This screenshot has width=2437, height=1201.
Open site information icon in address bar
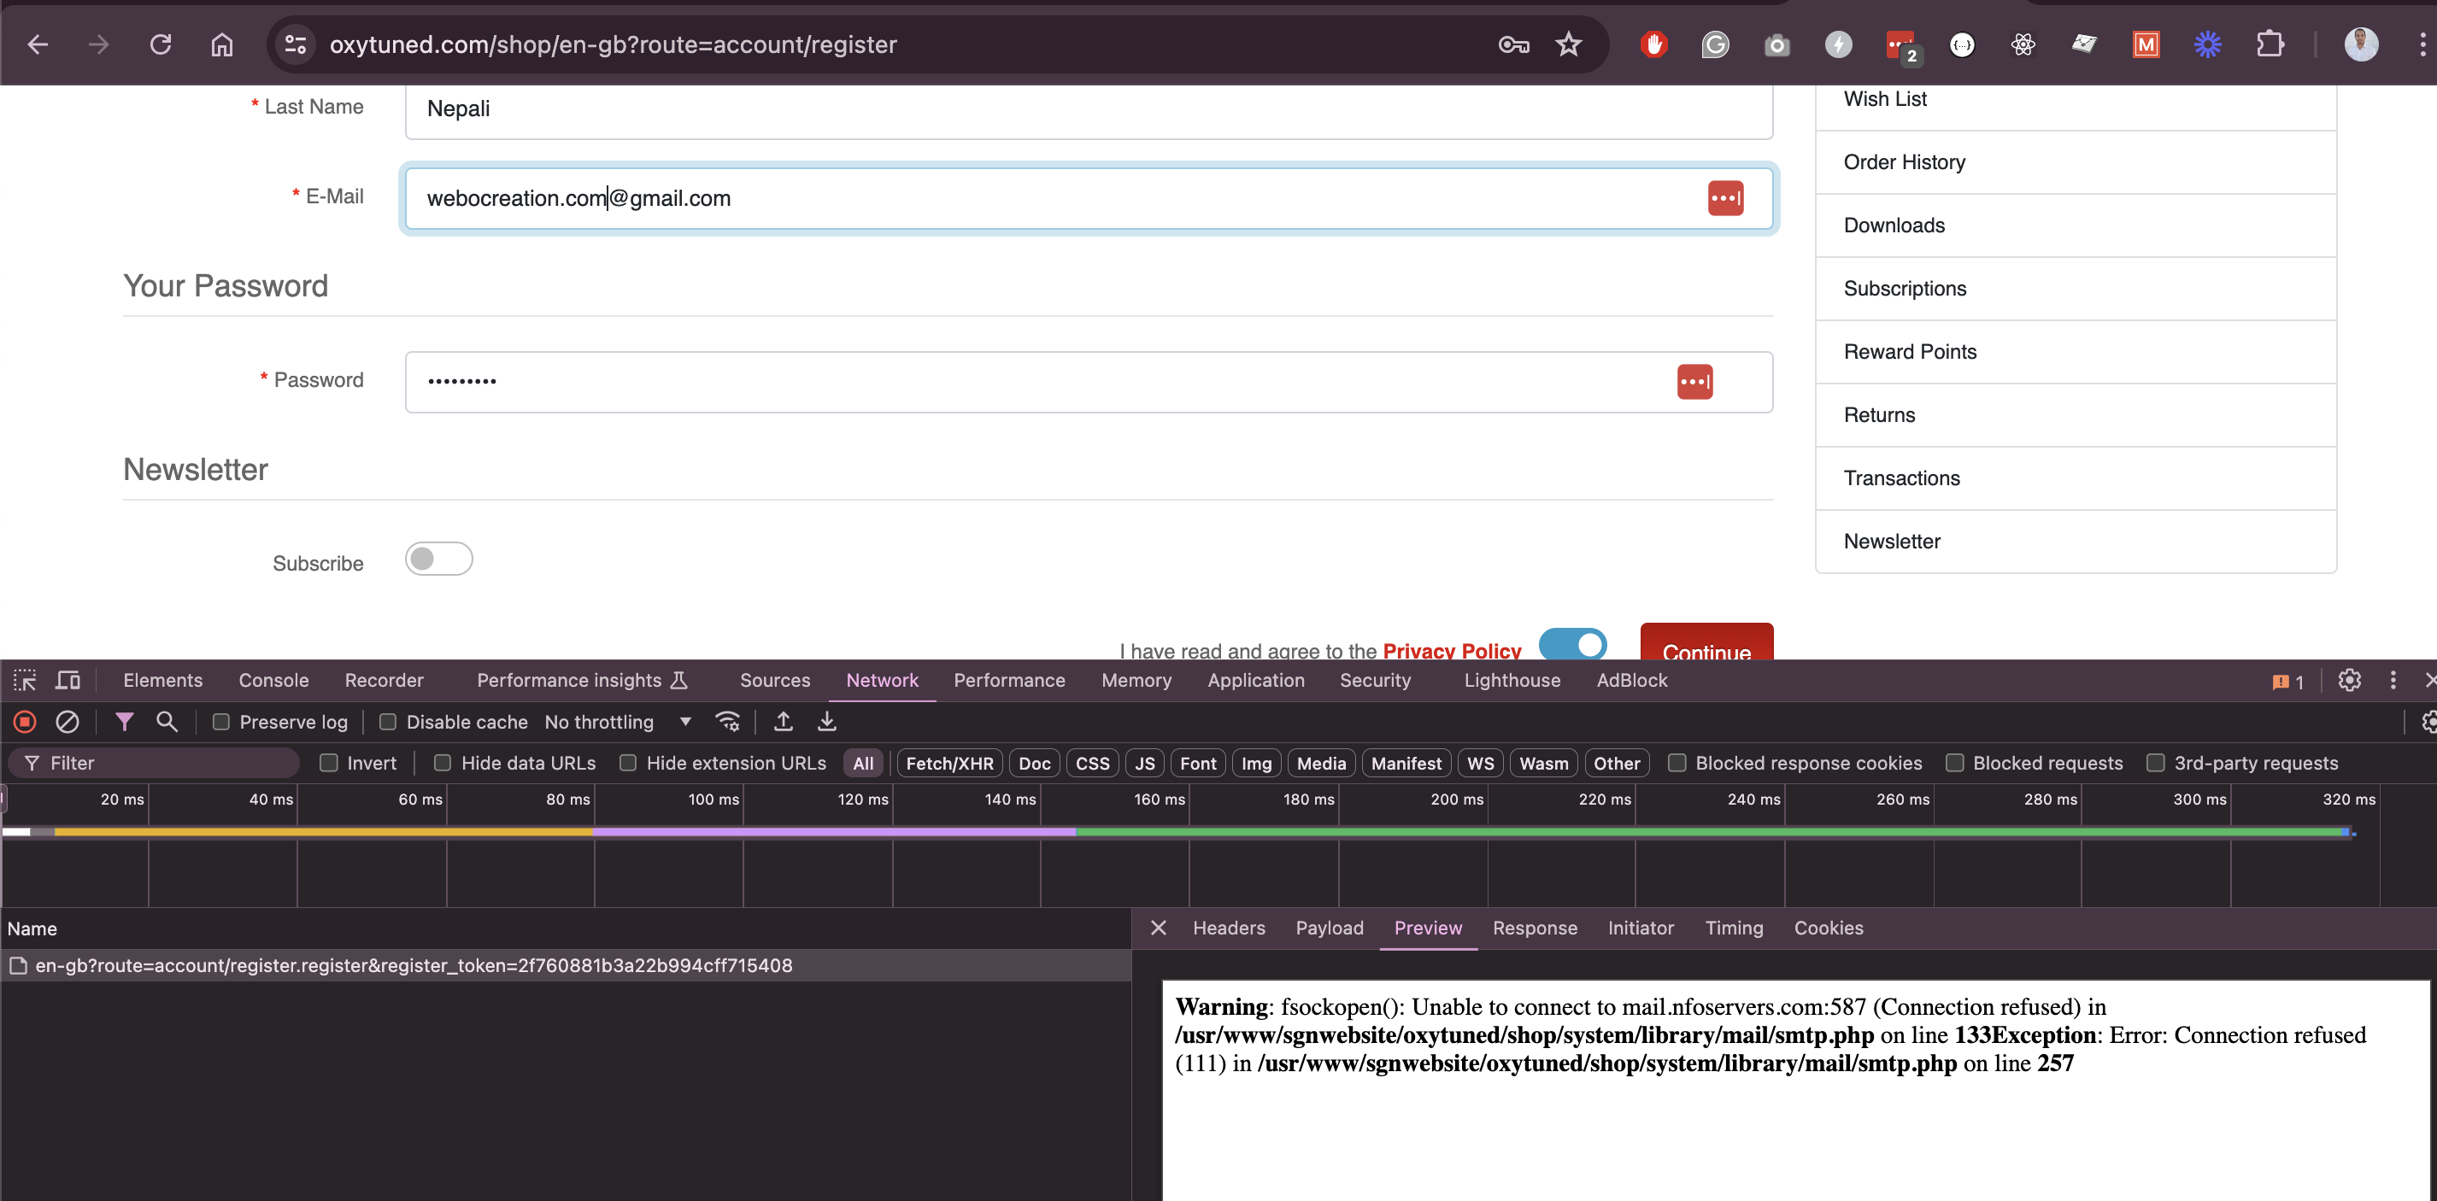point(295,44)
